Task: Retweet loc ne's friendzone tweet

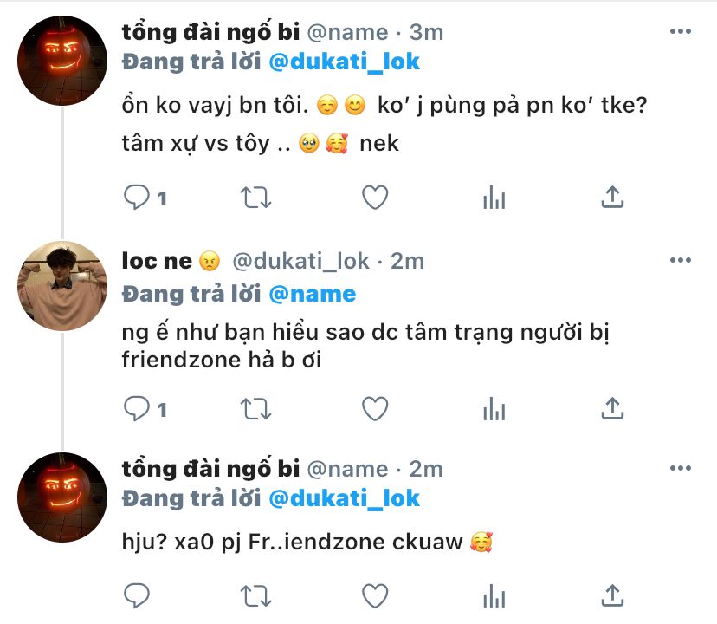Action: point(255,408)
